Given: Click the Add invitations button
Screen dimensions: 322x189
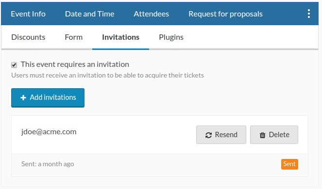Looking at the screenshot, I should click(48, 98).
